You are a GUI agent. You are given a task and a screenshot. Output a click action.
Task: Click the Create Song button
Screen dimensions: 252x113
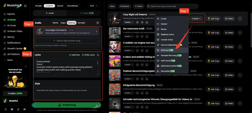click(x=67, y=105)
